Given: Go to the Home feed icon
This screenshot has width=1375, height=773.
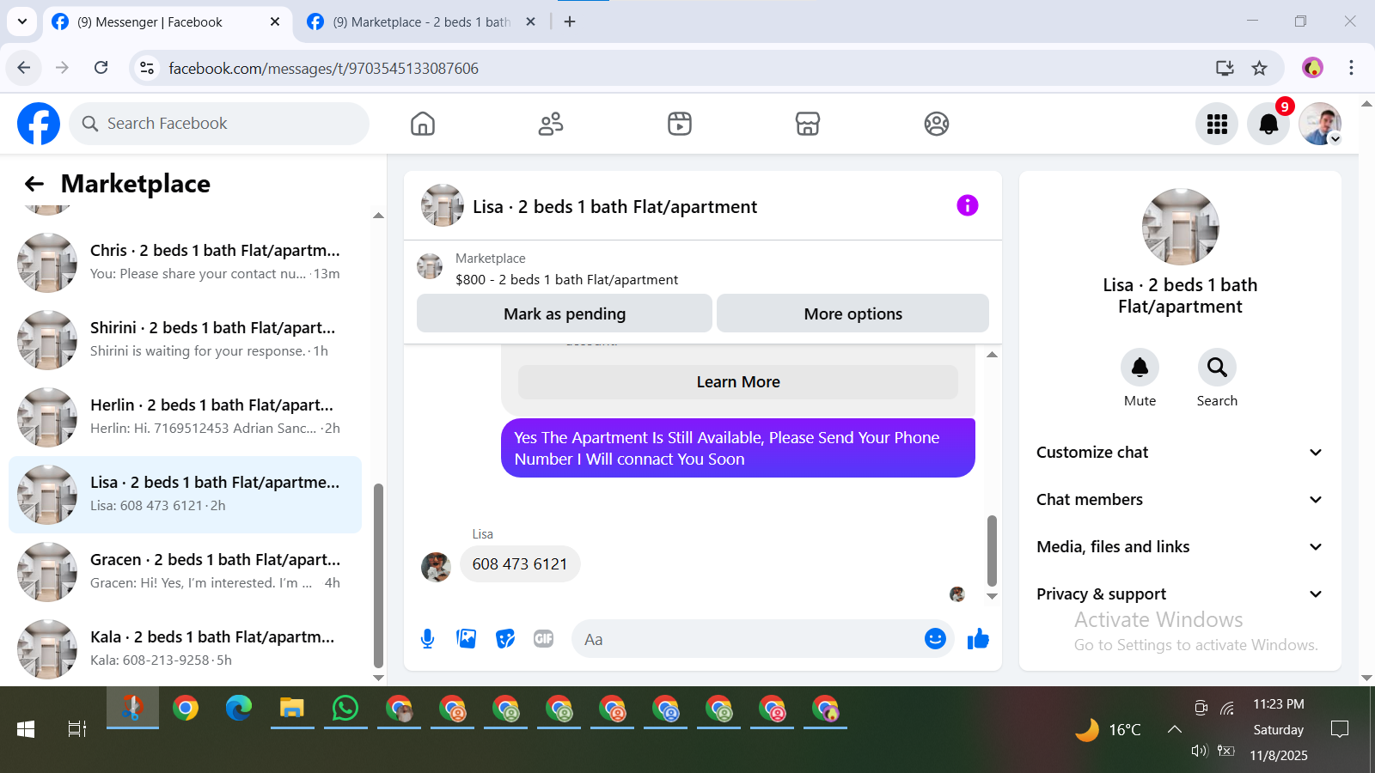Looking at the screenshot, I should pos(423,124).
